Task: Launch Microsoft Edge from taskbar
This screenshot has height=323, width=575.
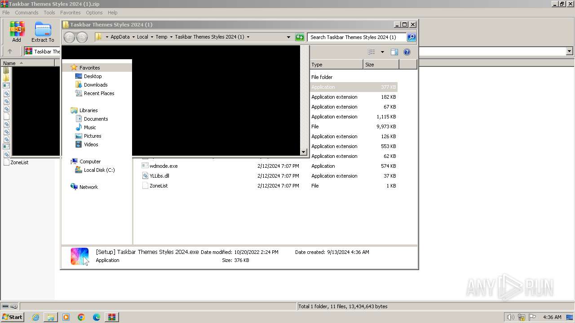Action: point(97,317)
